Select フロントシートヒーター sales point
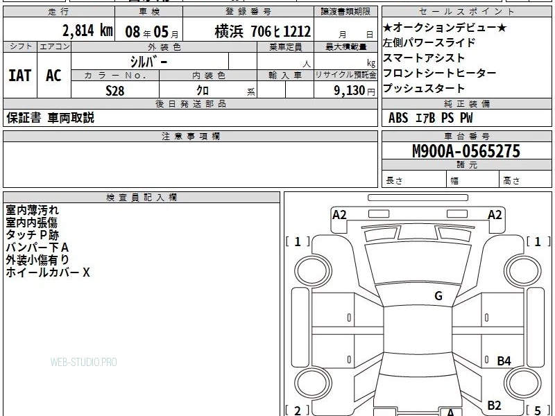555x416 pixels. 439,73
